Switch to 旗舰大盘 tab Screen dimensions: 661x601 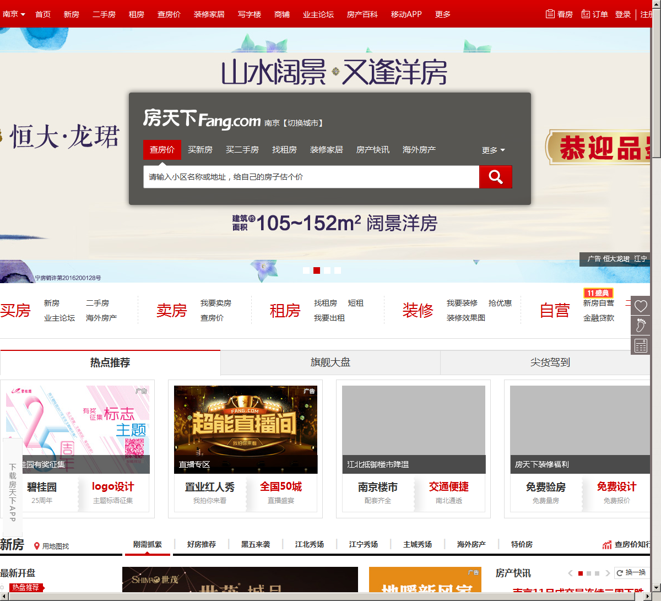[x=330, y=362]
